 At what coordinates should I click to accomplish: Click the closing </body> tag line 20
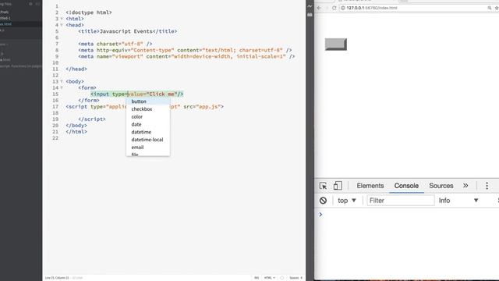point(76,126)
